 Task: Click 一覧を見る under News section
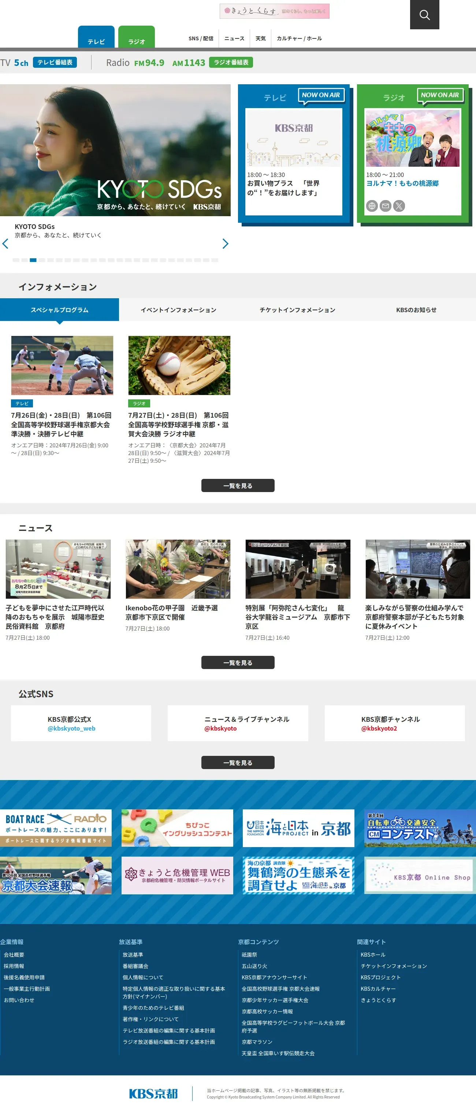click(238, 663)
